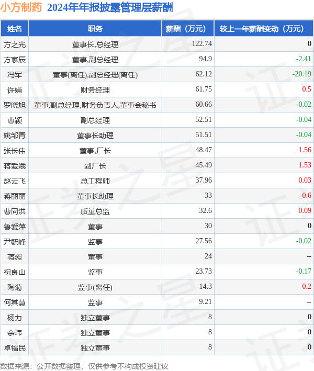Click the change value -2.41

click(304, 59)
